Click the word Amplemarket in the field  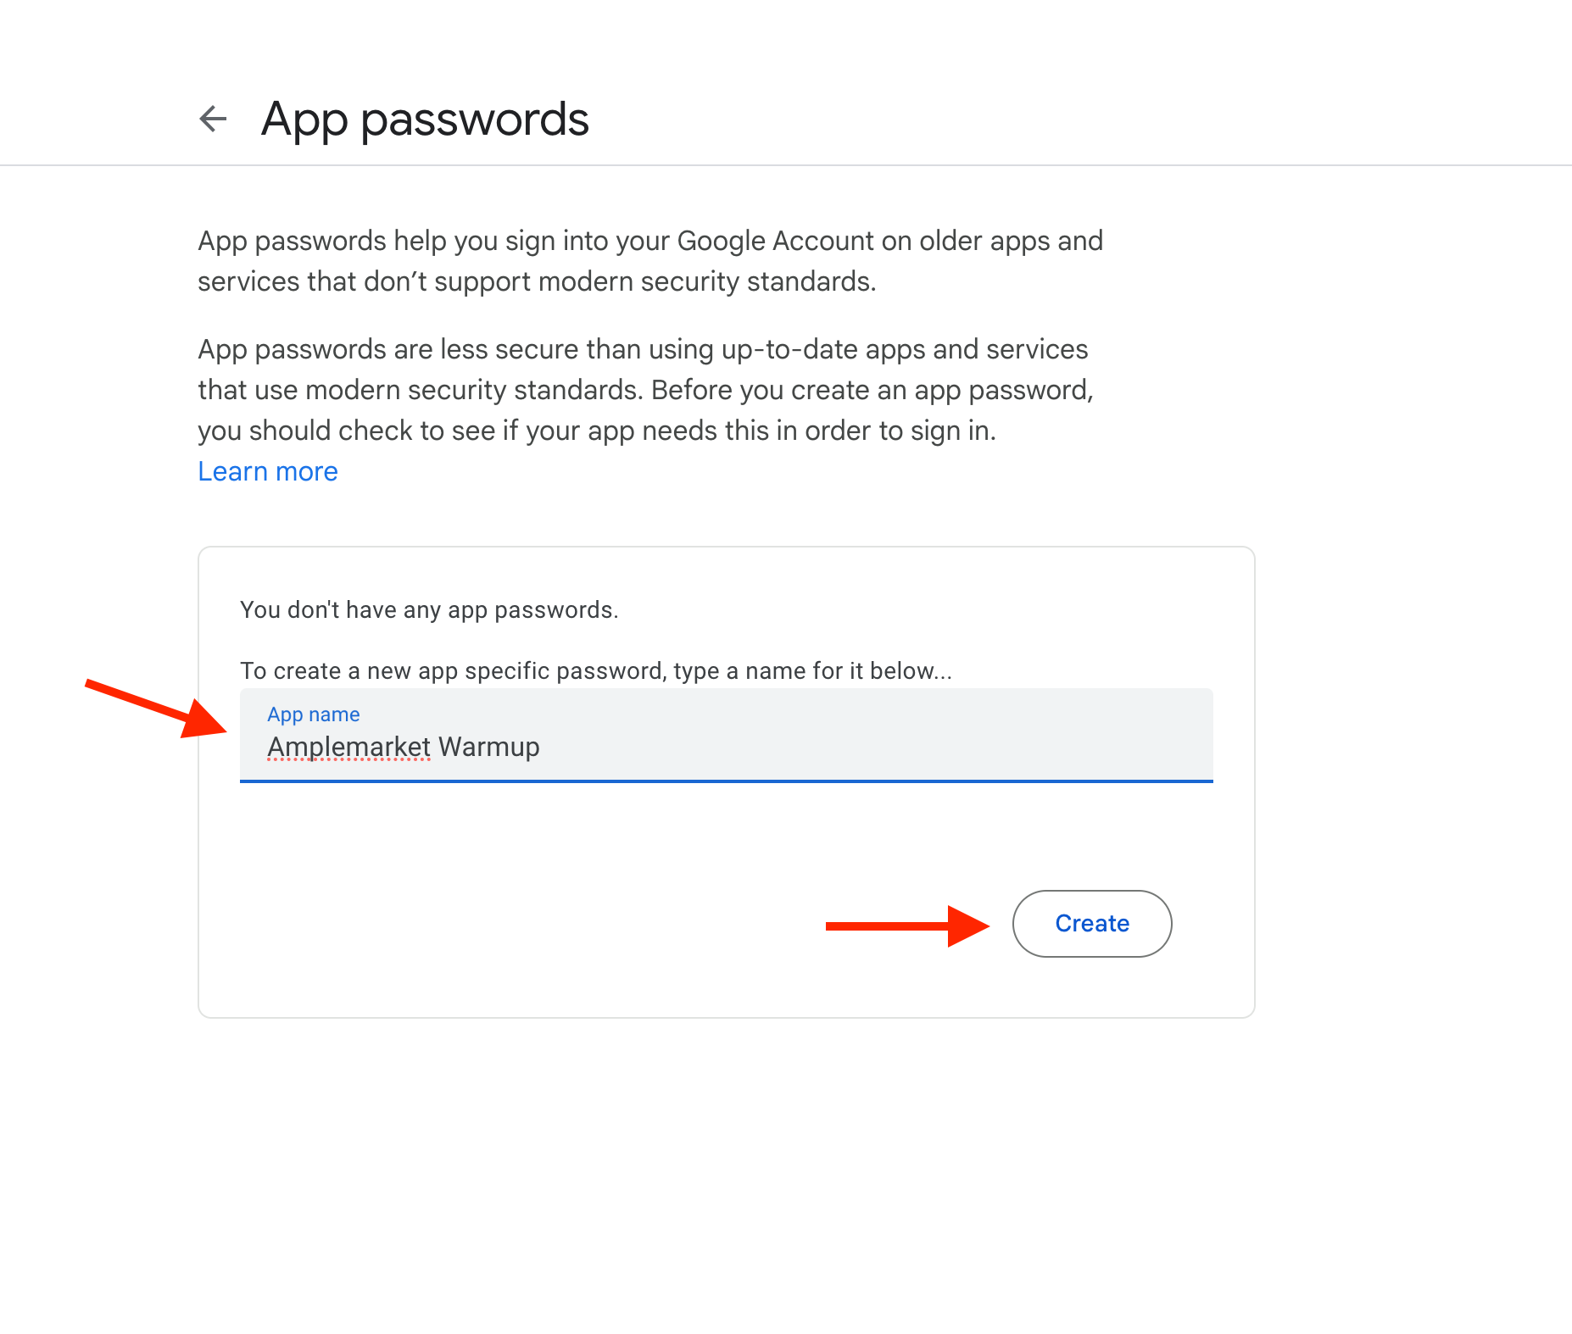349,748
